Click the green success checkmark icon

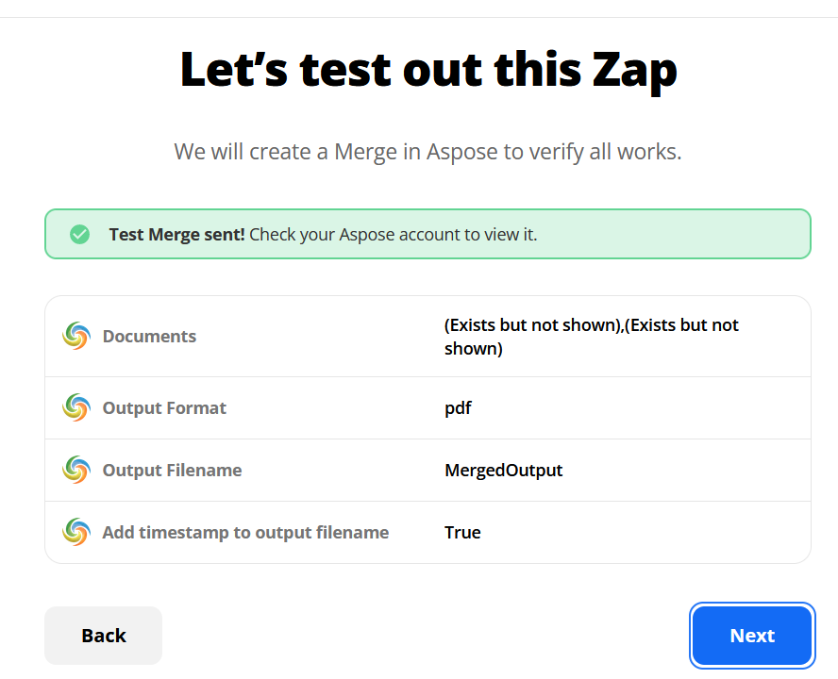click(x=80, y=234)
